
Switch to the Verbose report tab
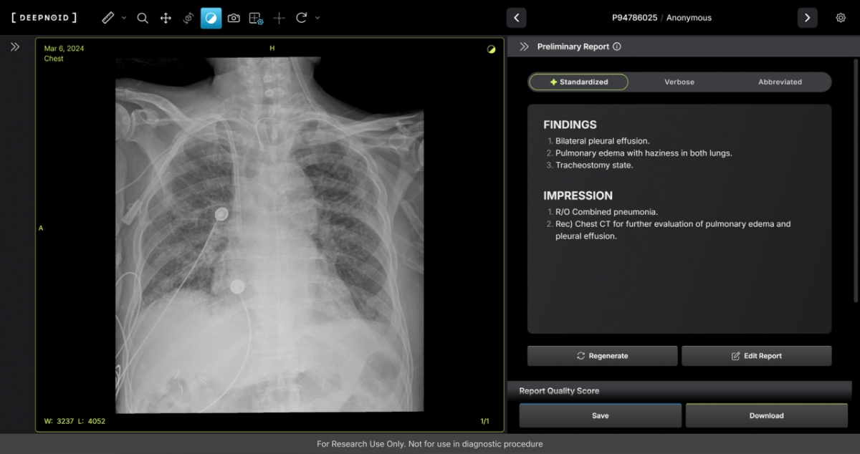pyautogui.click(x=679, y=82)
